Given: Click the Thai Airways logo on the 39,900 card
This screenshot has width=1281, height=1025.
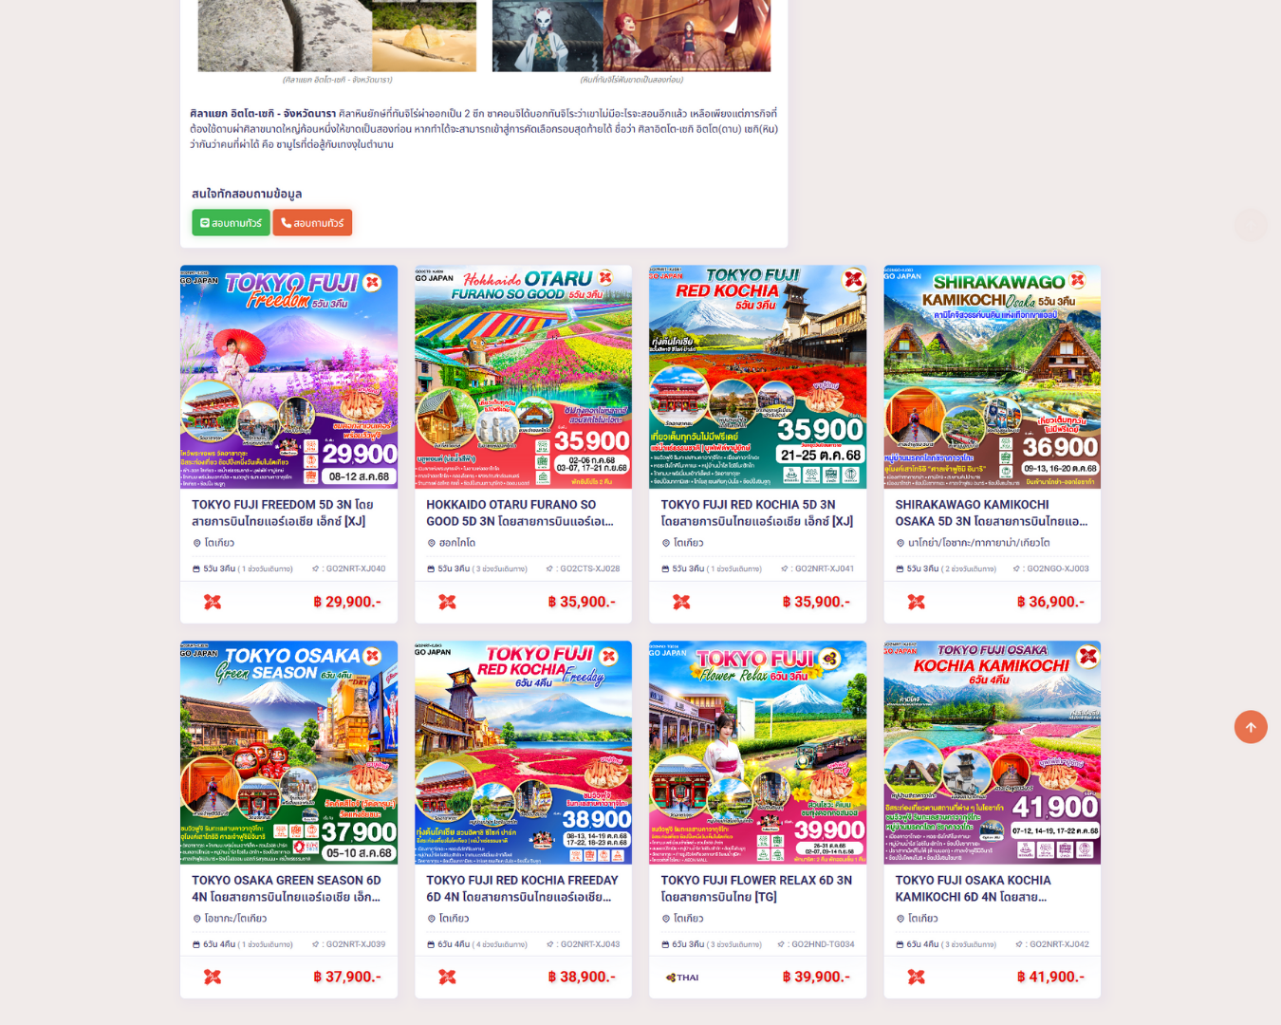Looking at the screenshot, I should (x=682, y=978).
